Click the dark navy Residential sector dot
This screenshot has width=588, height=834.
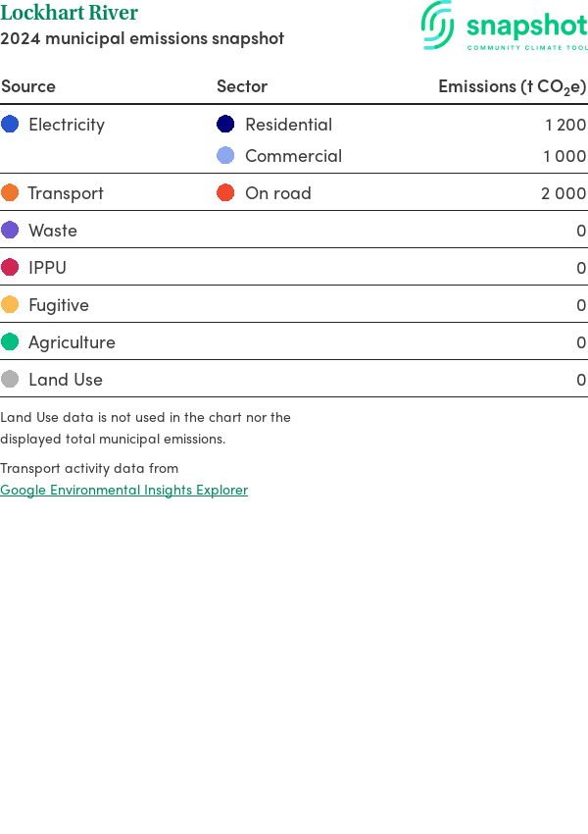click(225, 125)
